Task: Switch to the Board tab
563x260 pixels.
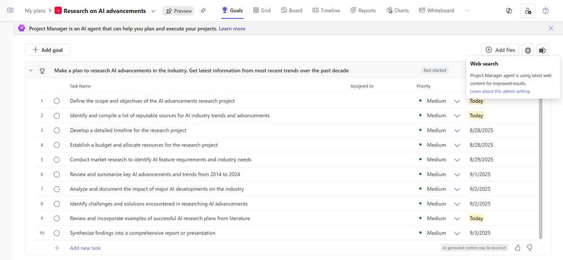Action: [292, 11]
